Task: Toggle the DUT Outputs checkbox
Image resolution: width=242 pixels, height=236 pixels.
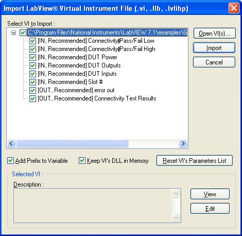Action: (32, 65)
